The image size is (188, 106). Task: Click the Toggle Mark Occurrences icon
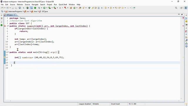(93, 8)
